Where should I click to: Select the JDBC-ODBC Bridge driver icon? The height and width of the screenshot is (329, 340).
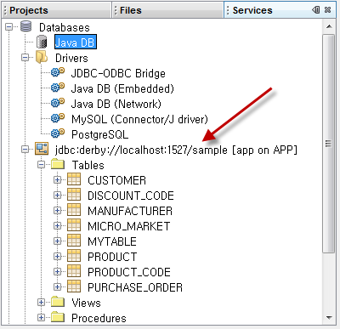[58, 72]
